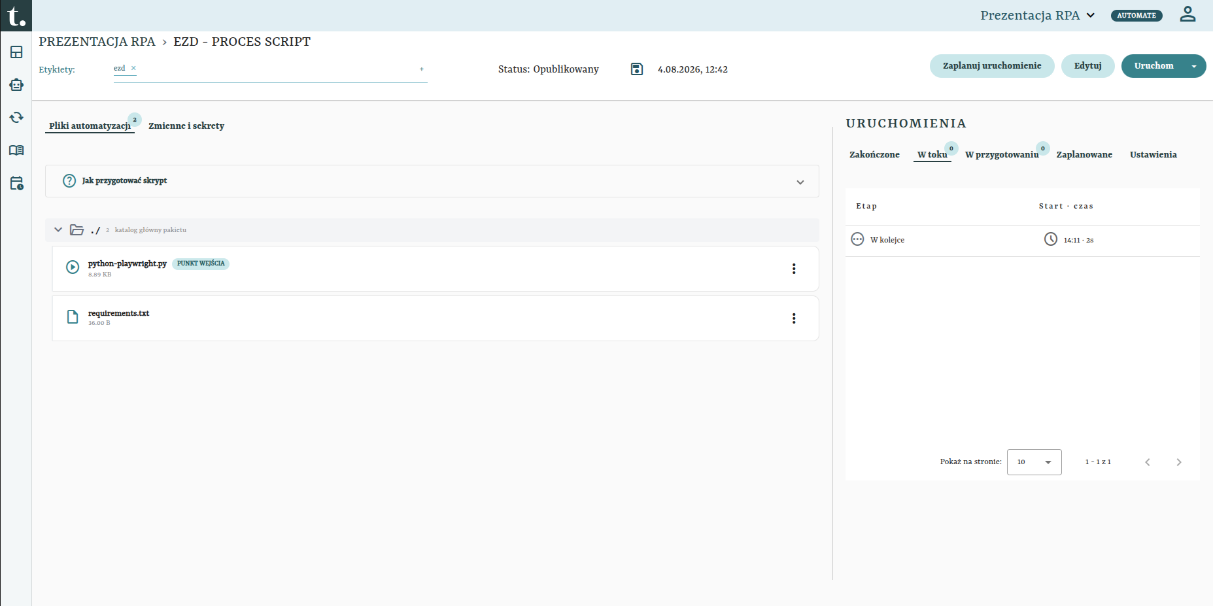Viewport: 1213px width, 606px height.
Task: Open the open-book icon in the sidebar
Action: (16, 150)
